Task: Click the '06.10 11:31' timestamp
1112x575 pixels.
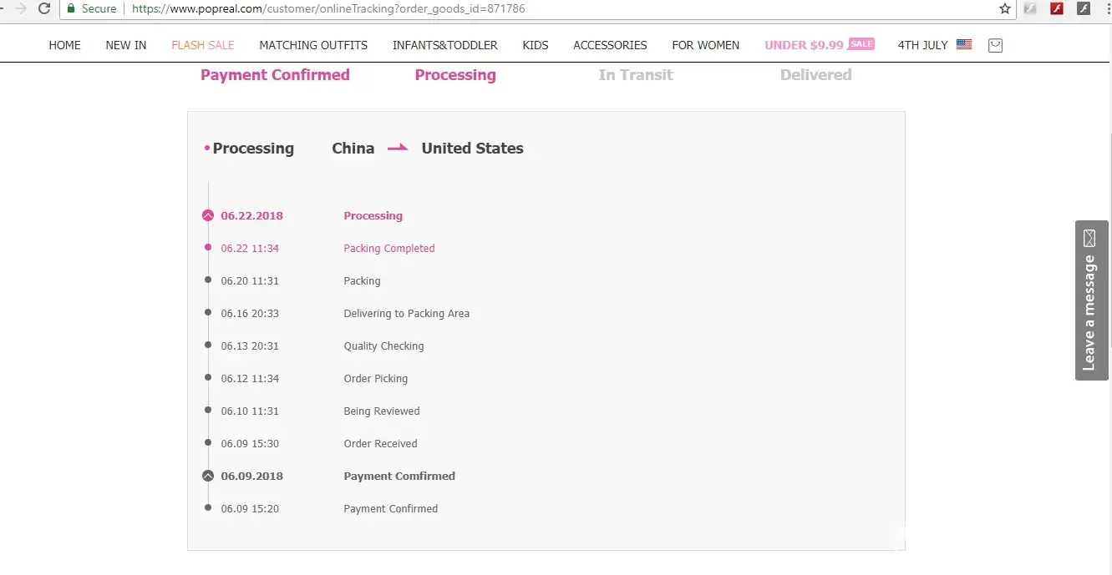Action: point(250,411)
